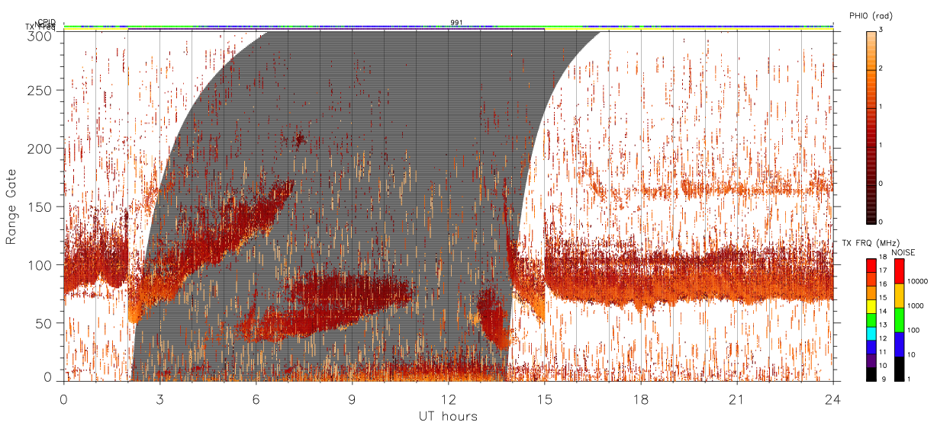Click TX FRQ legend label "16"
This screenshot has height=432, width=937.
pyautogui.click(x=883, y=283)
